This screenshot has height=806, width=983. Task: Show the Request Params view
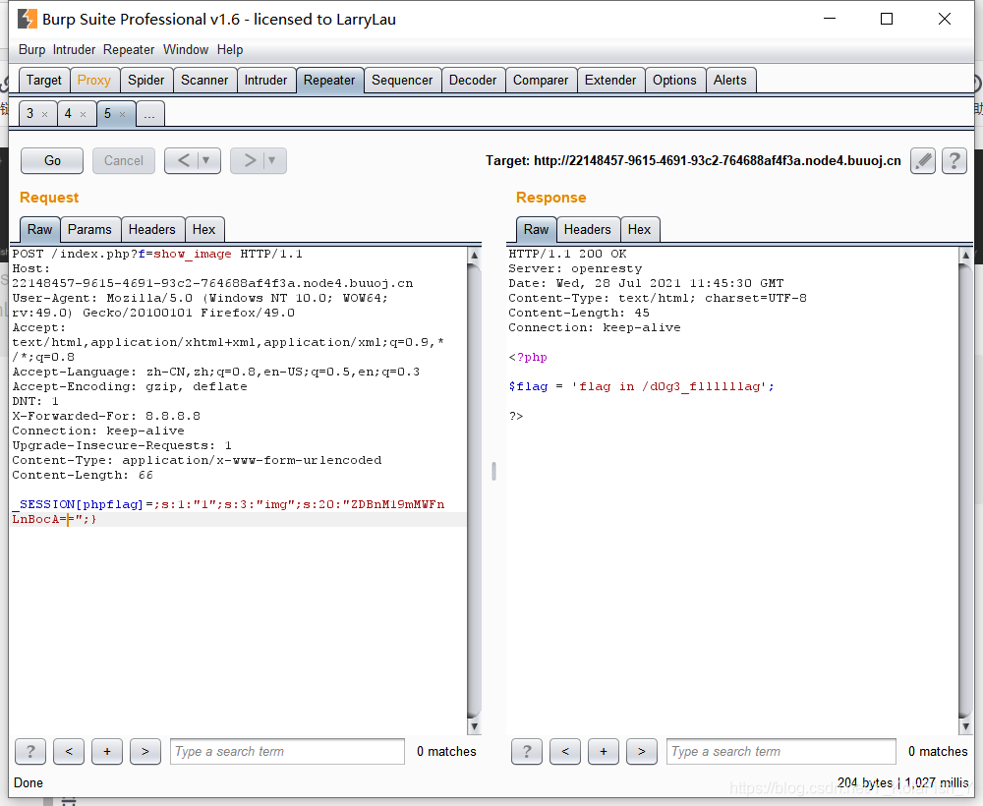(x=89, y=229)
